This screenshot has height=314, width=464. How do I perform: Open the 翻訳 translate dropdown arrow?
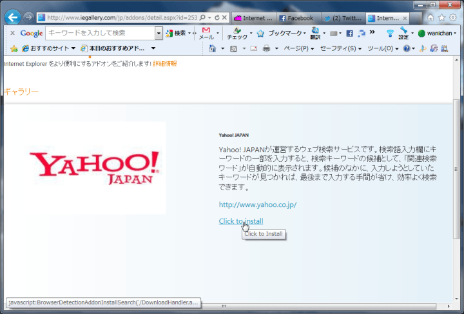324,33
